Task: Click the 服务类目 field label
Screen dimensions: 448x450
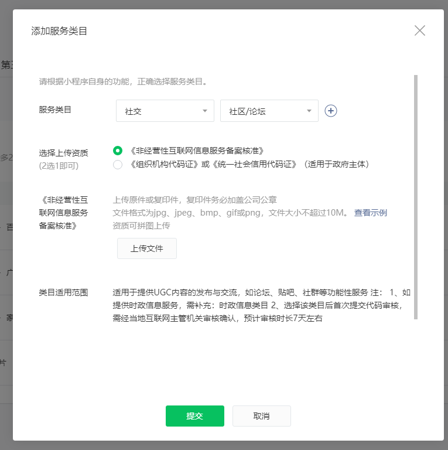Action: pos(55,110)
